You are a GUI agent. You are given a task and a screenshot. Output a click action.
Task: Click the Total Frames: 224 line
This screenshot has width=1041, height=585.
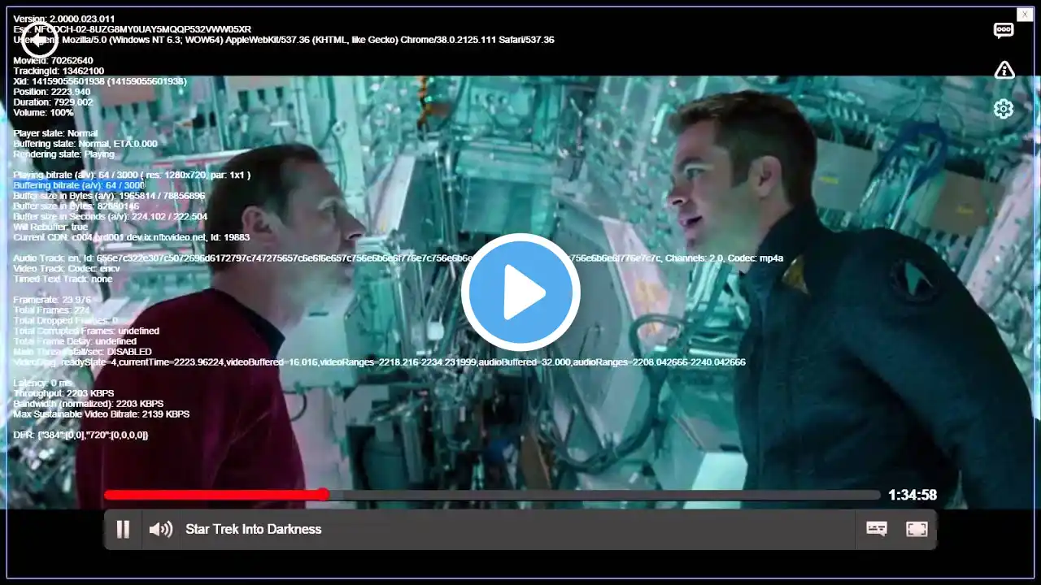(x=51, y=310)
